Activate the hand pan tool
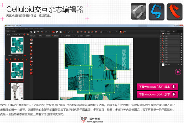Screen dimensions: 184x123 tap(35, 32)
